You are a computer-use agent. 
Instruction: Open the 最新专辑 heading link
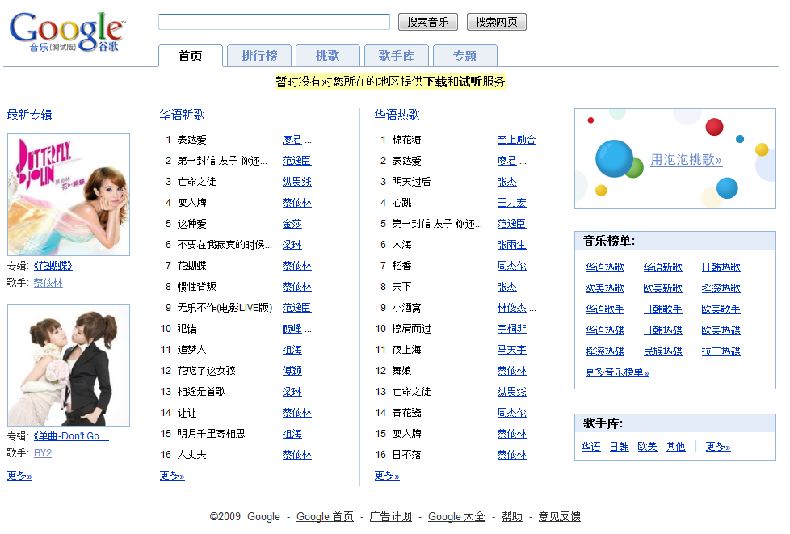pos(30,115)
